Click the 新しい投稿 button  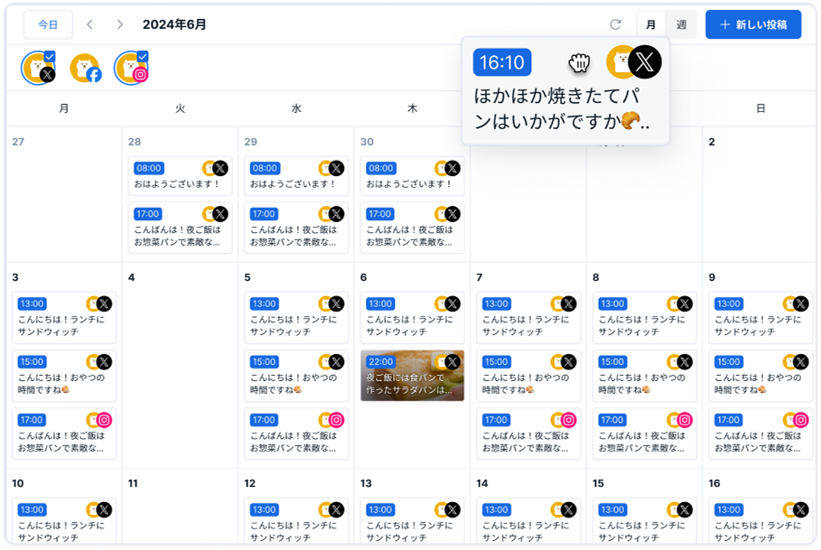tap(753, 25)
